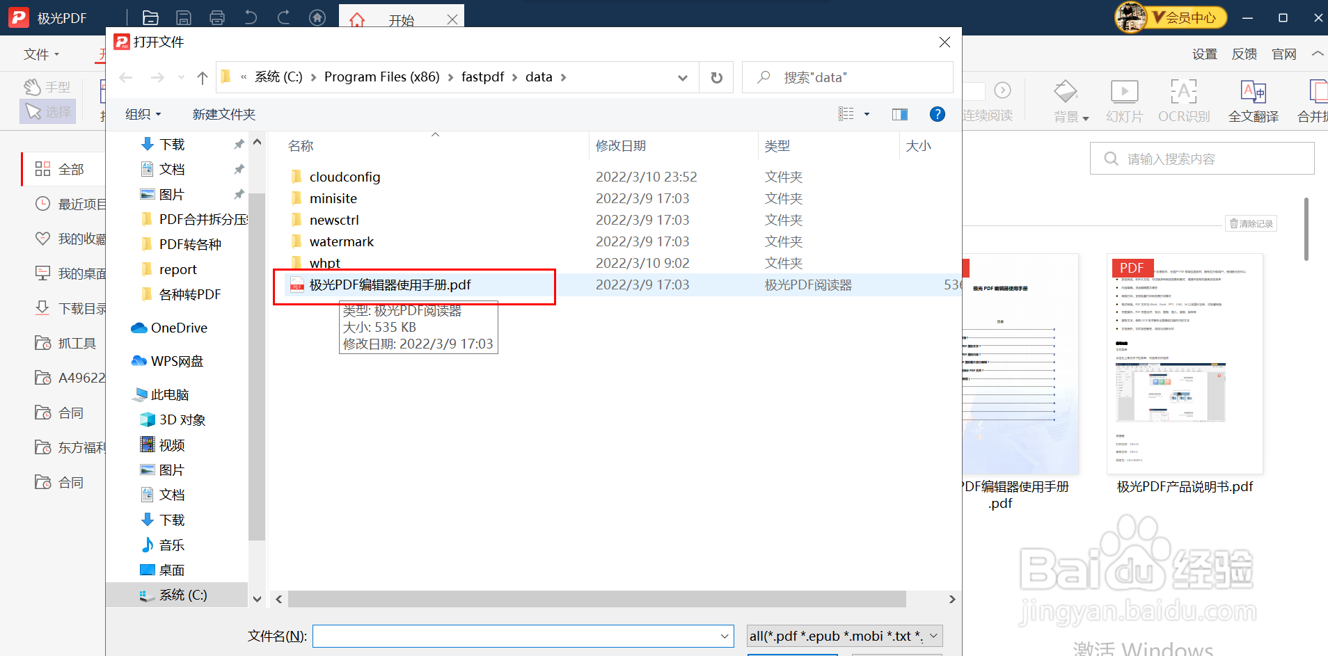The height and width of the screenshot is (656, 1328).
Task: Select OneDrive in navigation pane
Action: [179, 328]
